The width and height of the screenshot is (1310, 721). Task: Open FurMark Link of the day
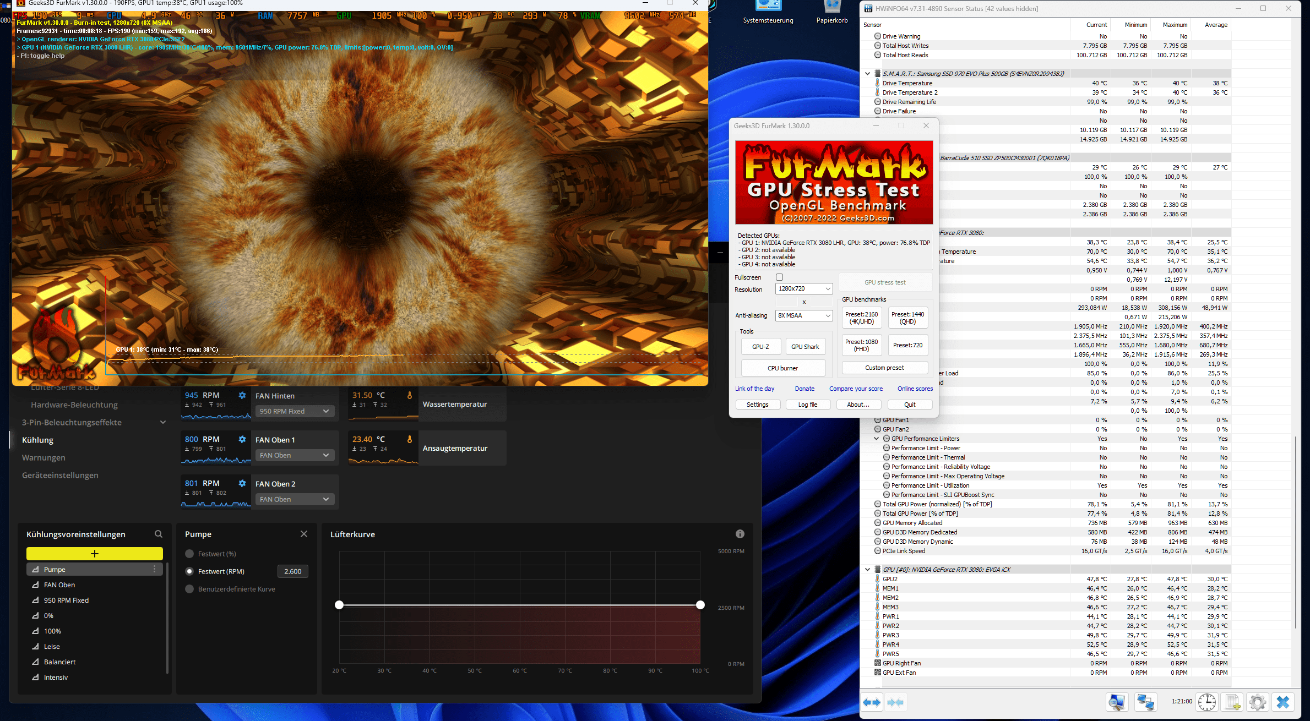[x=754, y=389]
